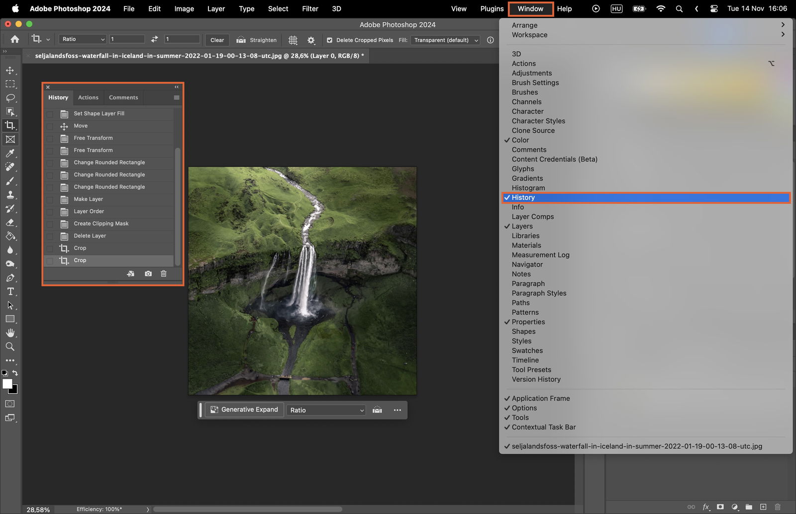Open crop overlay grid options
Screen dimensions: 796x514
click(x=293, y=40)
